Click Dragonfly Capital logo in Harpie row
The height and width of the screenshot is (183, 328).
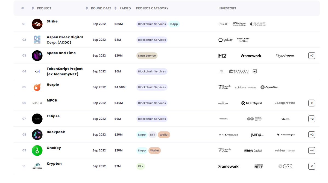[225, 87]
